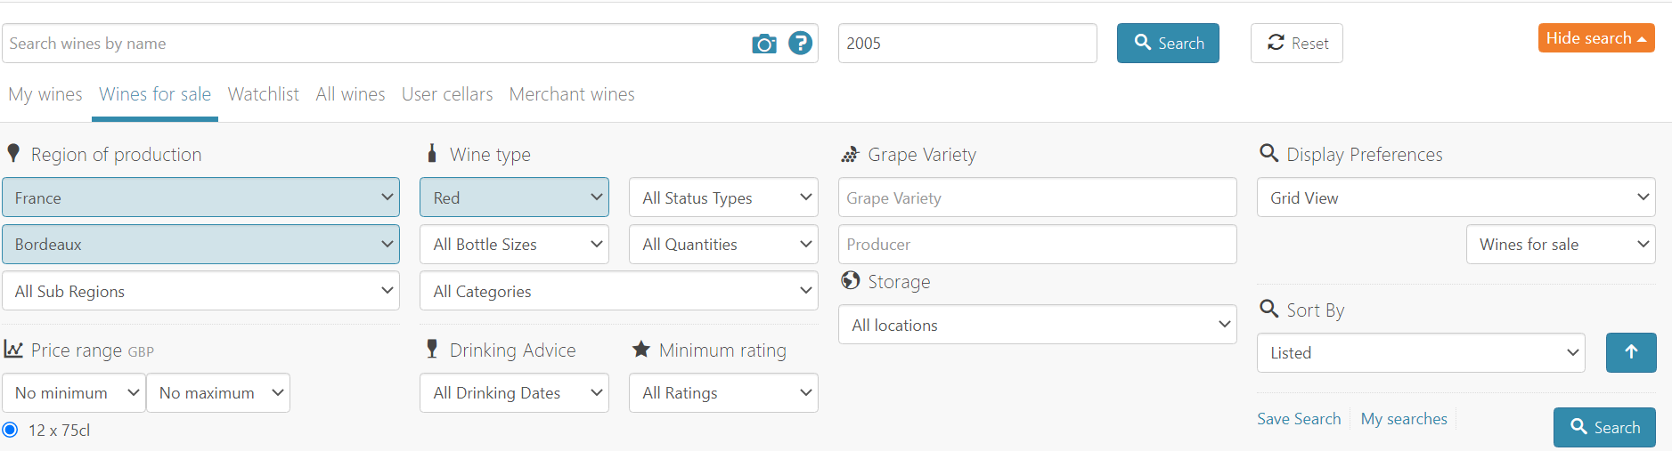
Task: Click the Producer text field
Action: (x=1037, y=245)
